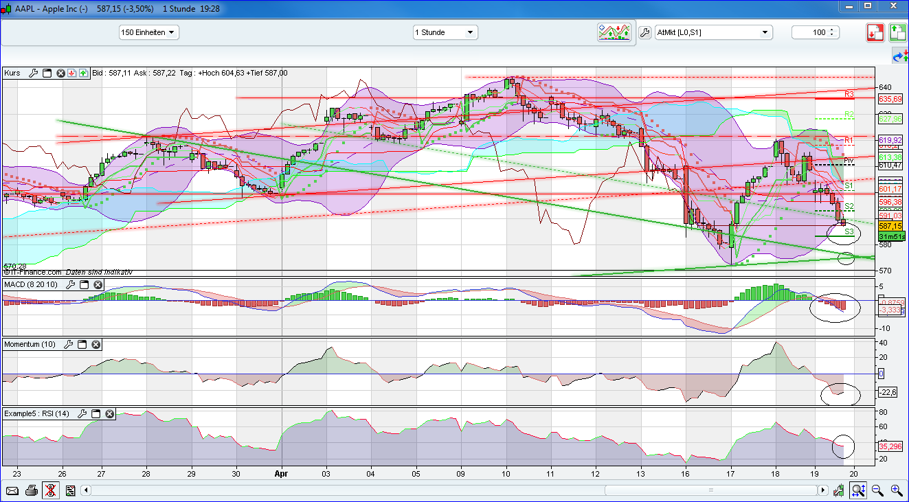
Task: Toggle the scissors alarm icon in bottom toolbar
Action: point(50,490)
